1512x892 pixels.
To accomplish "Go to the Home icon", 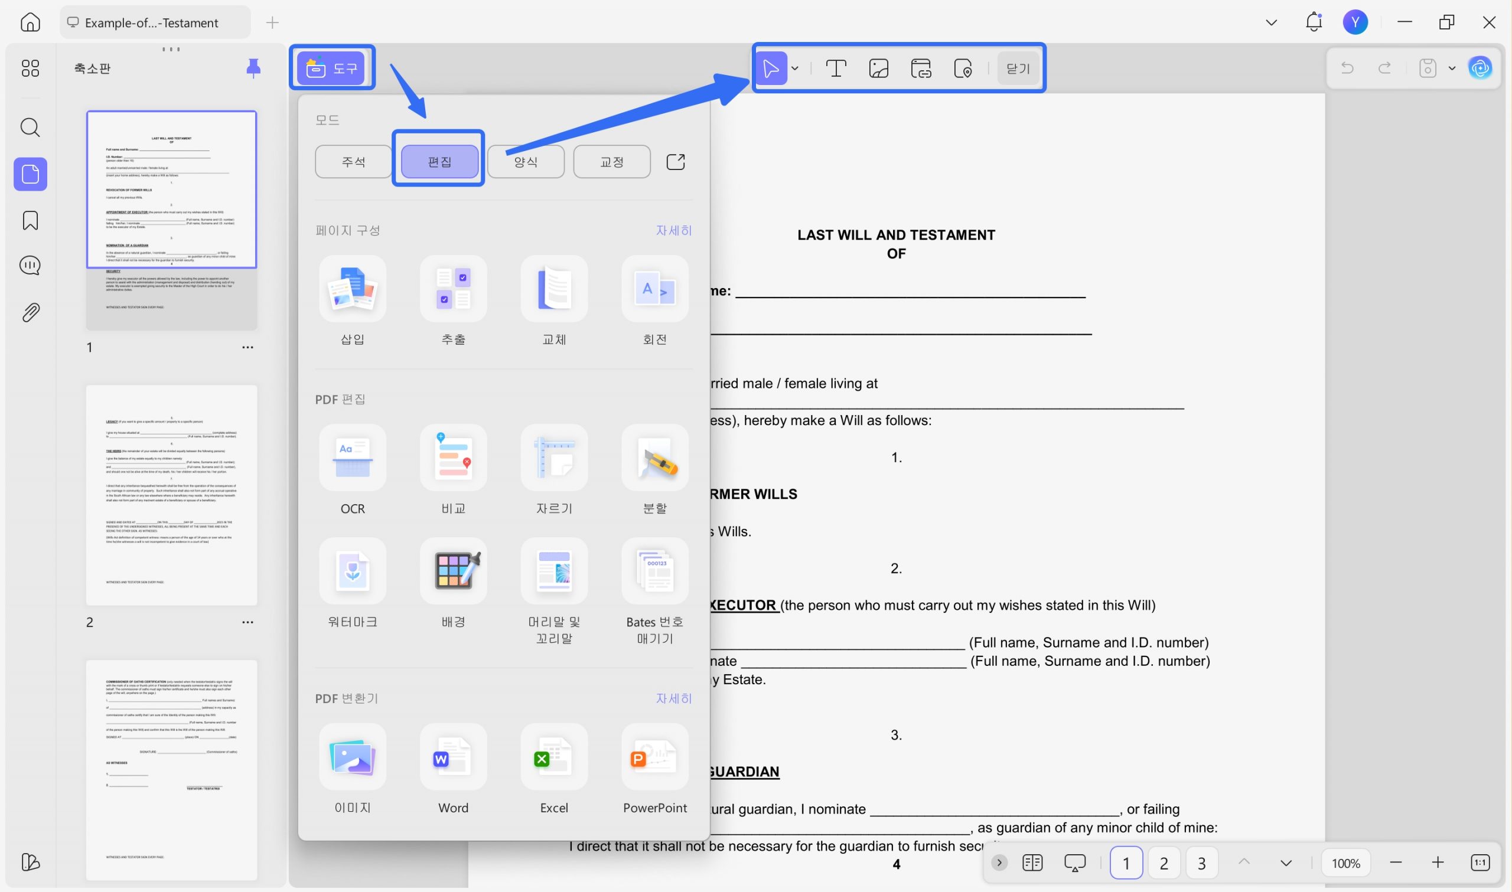I will point(30,22).
